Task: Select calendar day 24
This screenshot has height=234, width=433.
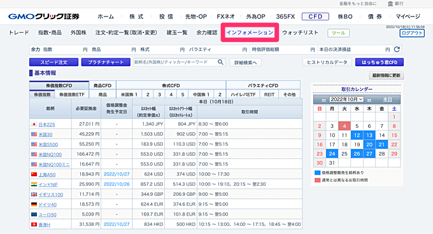Action: coord(332,153)
